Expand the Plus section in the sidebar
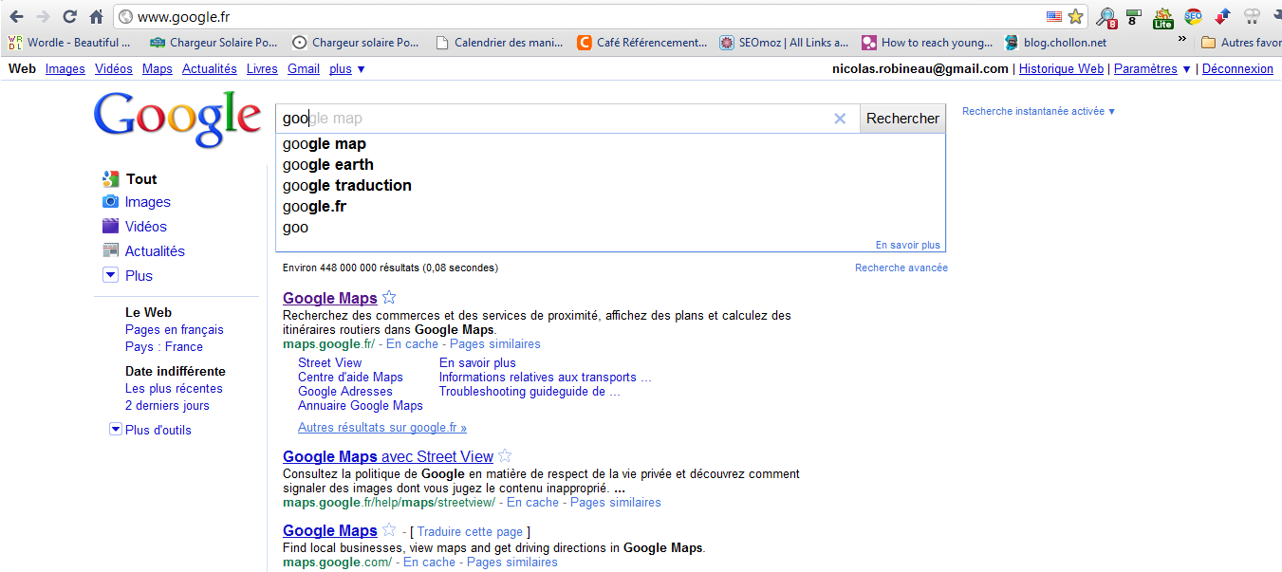The height and width of the screenshot is (572, 1282). click(x=127, y=276)
